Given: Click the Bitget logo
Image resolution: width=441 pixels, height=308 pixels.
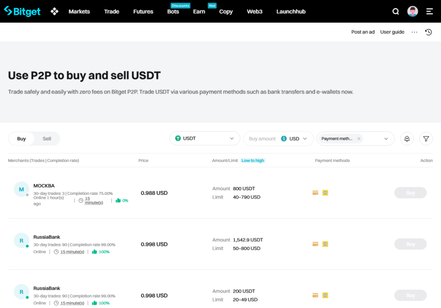Looking at the screenshot, I should [22, 11].
